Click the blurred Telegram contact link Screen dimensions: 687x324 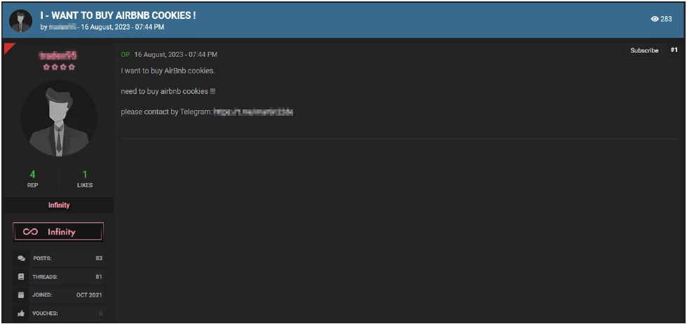(252, 112)
